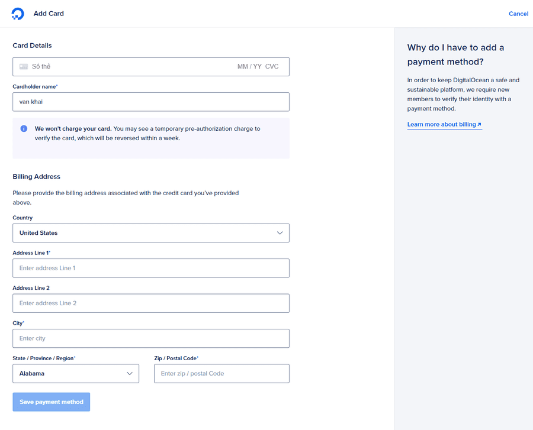The image size is (533, 430).
Task: Click 'We won't charge your card.' text
Action: [73, 128]
